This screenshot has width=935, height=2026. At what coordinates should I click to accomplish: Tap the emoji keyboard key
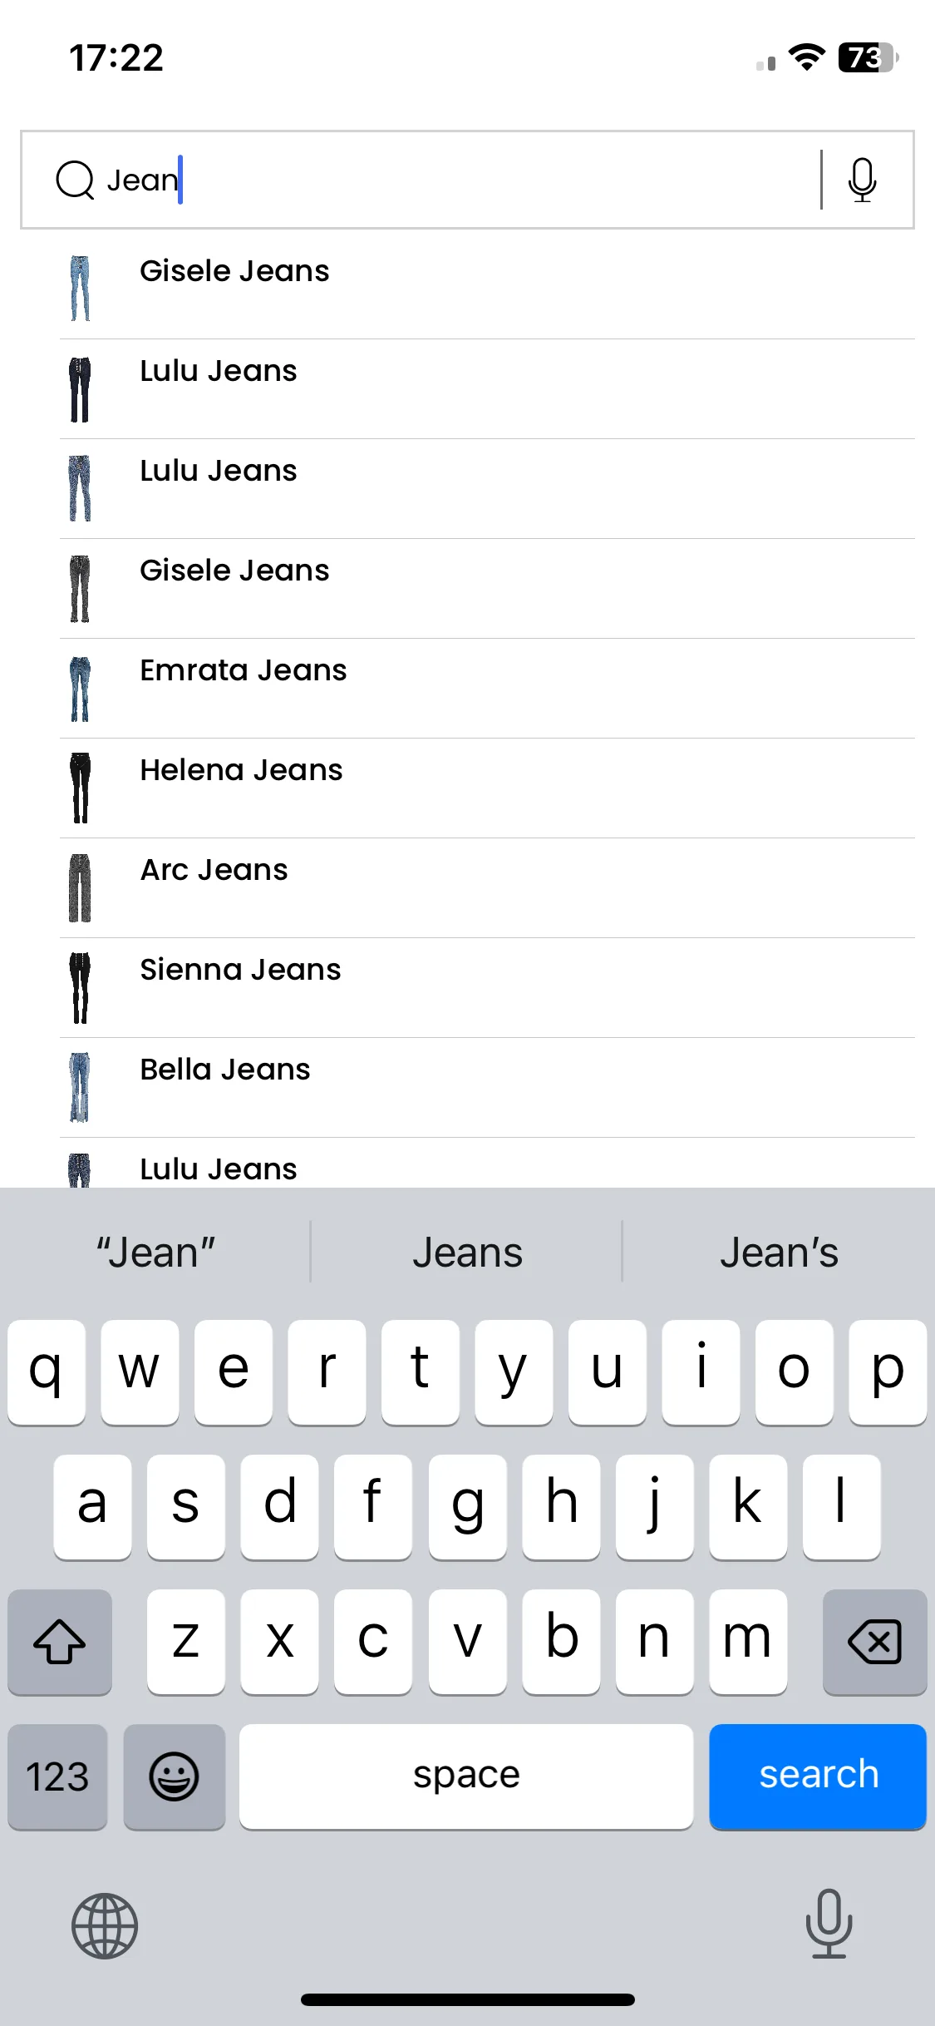click(174, 1776)
